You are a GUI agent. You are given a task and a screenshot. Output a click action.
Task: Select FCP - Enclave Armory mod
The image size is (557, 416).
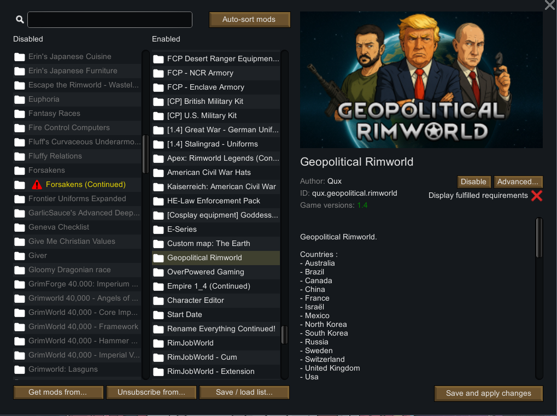click(x=216, y=87)
